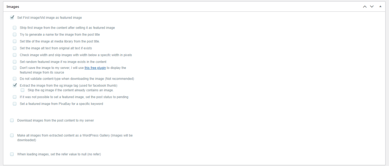Collapse the Images panel with the triangle toggle
This screenshot has height=166, width=389.
[380, 6]
